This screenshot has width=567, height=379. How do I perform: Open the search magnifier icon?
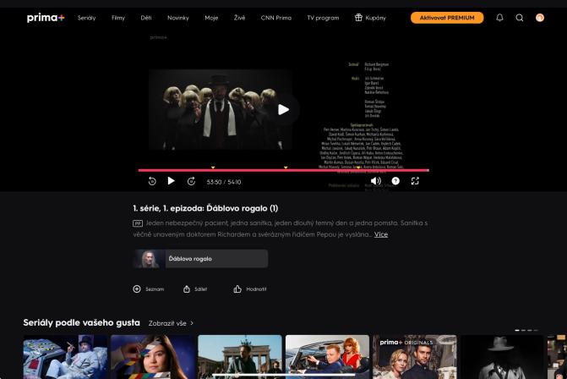click(x=520, y=18)
